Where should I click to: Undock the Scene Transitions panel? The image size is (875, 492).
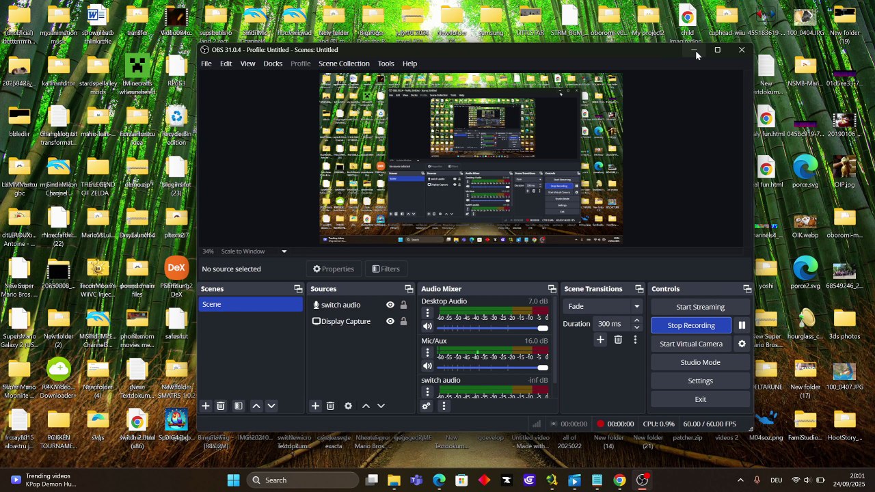click(639, 289)
